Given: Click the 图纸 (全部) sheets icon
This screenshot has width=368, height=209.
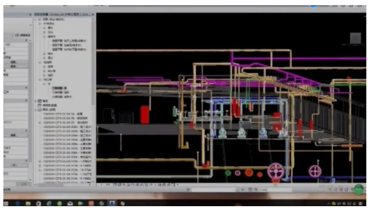Looking at the screenshot, I should coord(39,109).
